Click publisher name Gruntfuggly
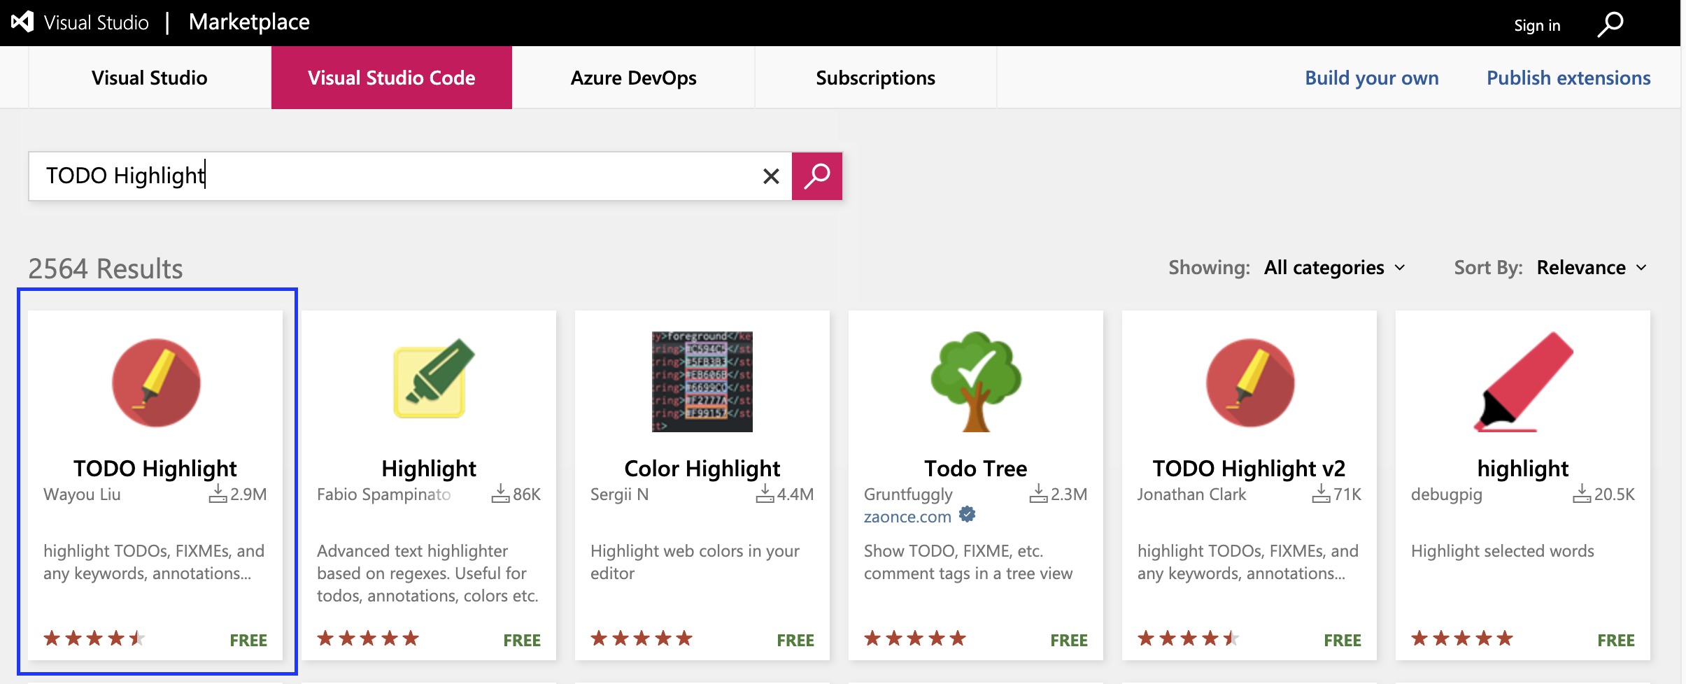 point(908,494)
